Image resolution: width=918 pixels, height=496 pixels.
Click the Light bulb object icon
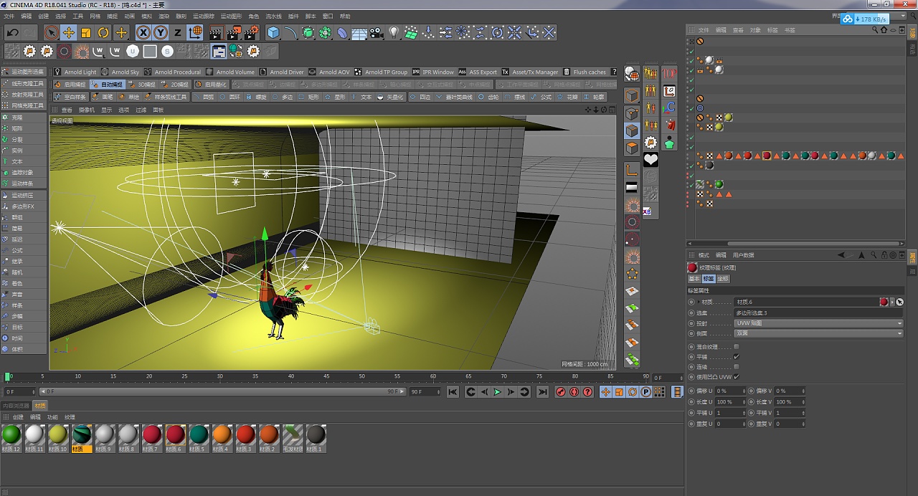coord(394,32)
